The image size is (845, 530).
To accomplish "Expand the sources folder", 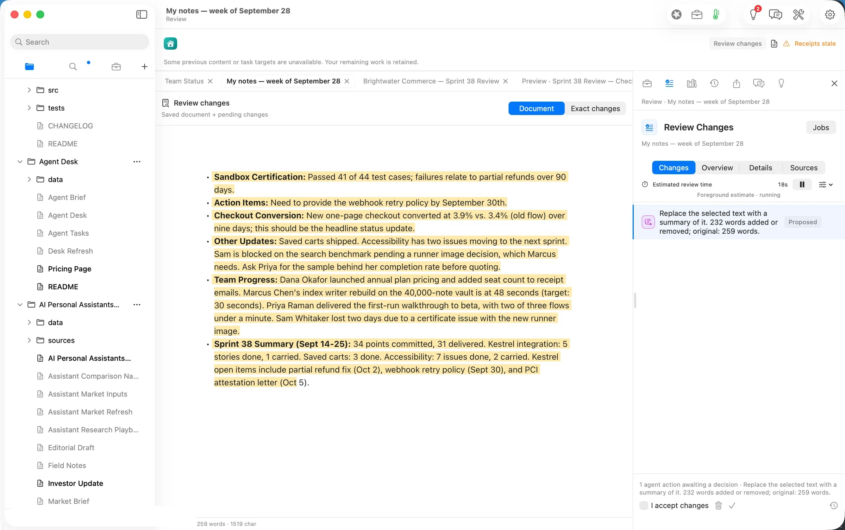I will click(29, 340).
